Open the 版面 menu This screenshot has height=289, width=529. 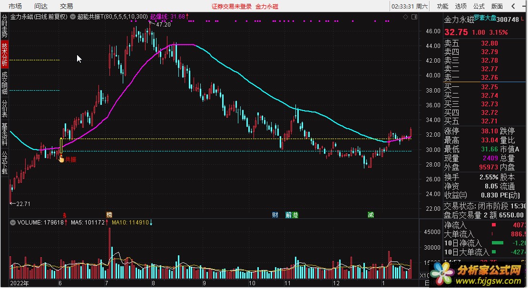point(497,6)
